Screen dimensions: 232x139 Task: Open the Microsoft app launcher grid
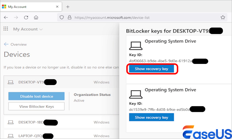pos(6,29)
